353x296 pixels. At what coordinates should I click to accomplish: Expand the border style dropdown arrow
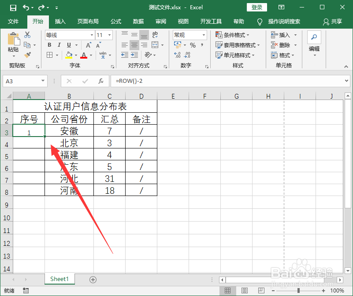click(x=56, y=55)
